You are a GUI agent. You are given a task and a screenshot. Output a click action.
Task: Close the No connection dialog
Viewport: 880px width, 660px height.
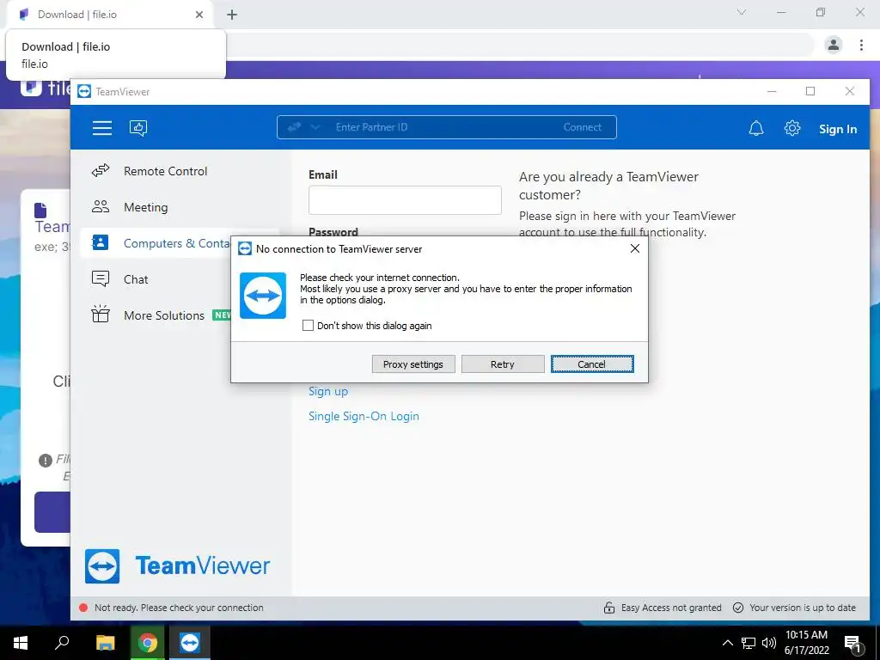635,248
